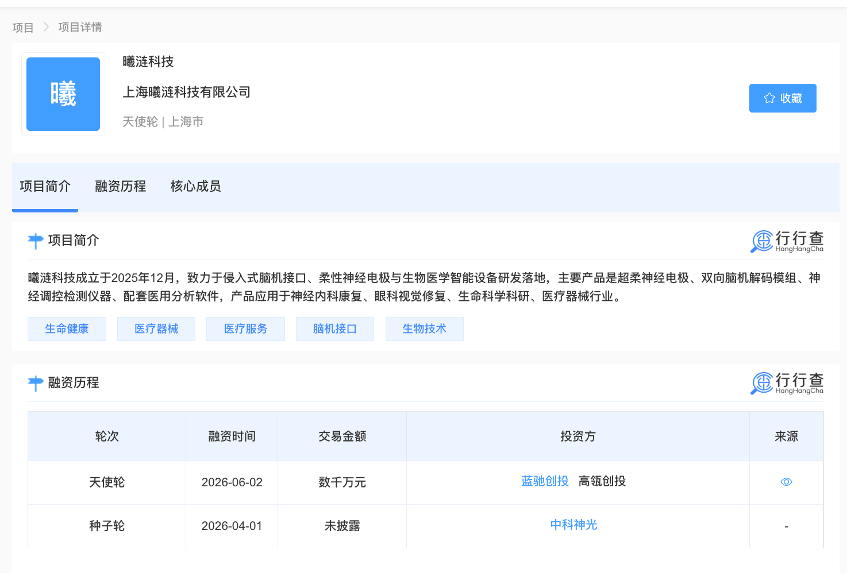Click the date 2026-06-02 cell
This screenshot has height=573, width=847.
pos(232,482)
